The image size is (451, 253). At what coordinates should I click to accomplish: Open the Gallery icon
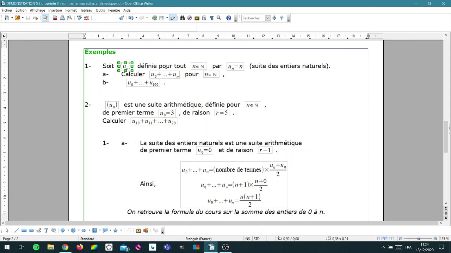click(x=197, y=18)
